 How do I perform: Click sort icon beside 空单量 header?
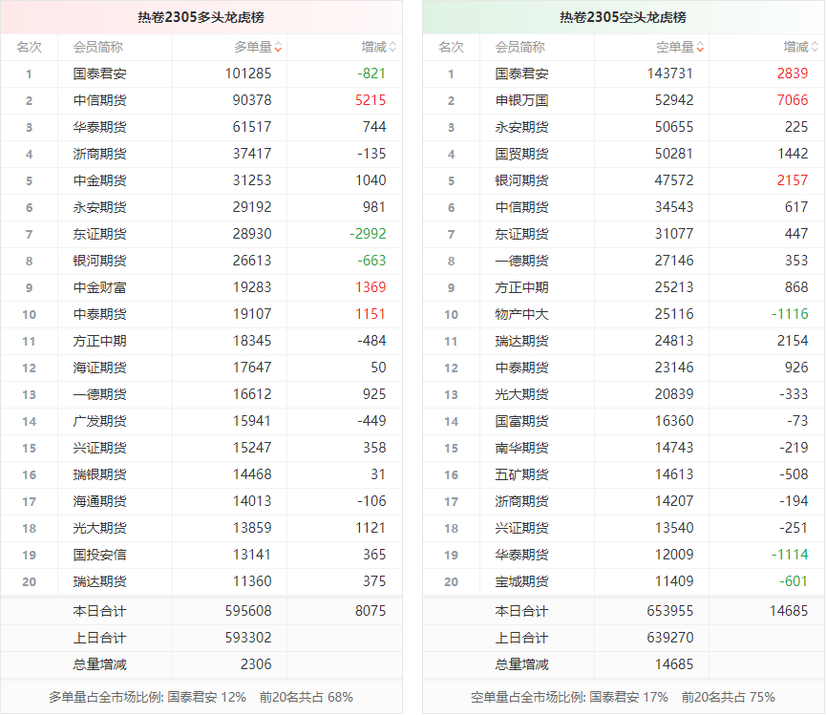coord(700,47)
